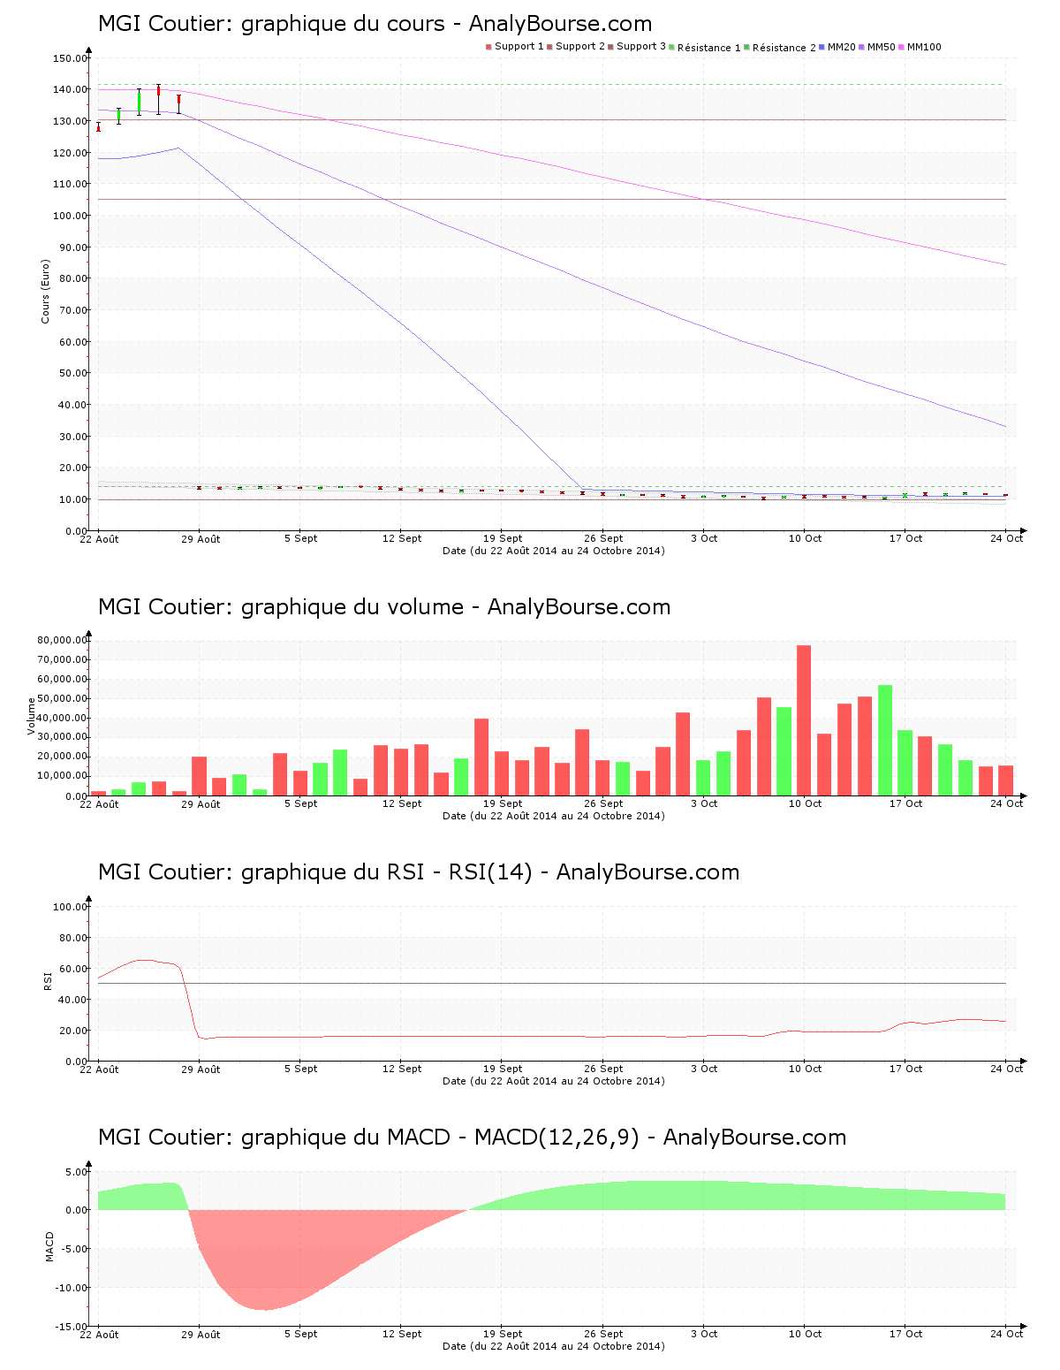1060x1370 pixels.
Task: Click the '80,000.00' volume axis value
Action: click(62, 640)
